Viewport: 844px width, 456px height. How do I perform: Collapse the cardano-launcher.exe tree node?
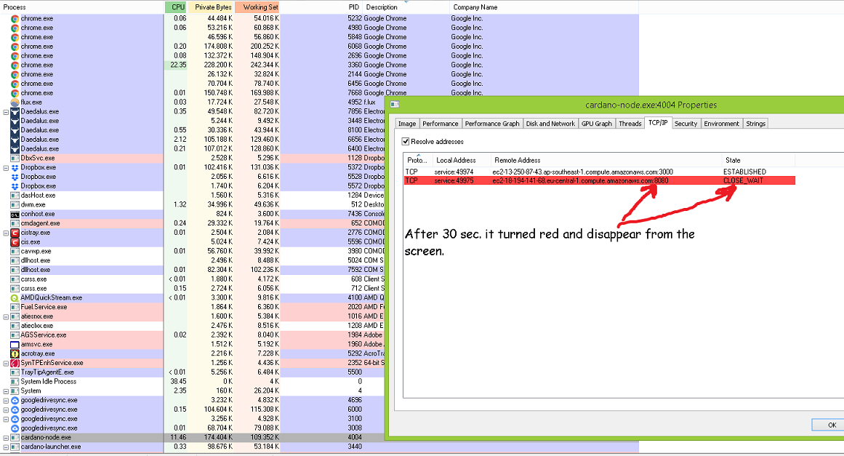pos(6,447)
